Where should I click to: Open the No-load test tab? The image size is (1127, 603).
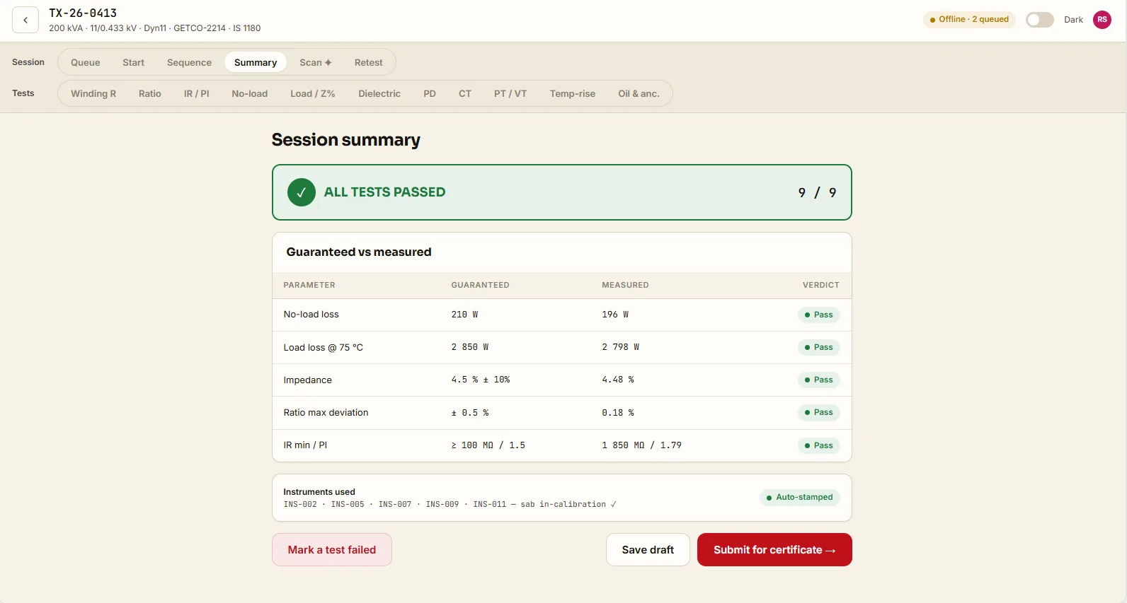coord(250,93)
